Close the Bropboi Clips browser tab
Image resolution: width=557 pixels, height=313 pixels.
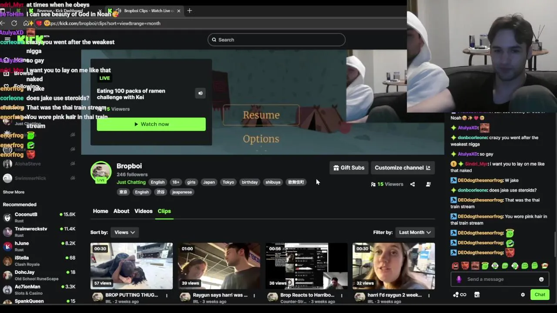[178, 10]
